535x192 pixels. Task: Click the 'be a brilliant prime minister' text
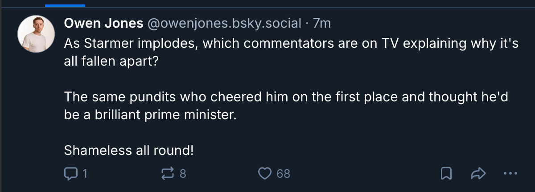click(149, 115)
